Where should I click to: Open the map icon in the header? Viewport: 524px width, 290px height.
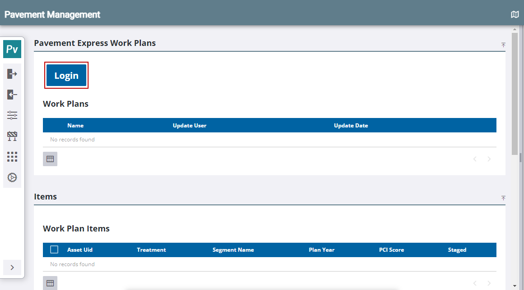click(515, 14)
